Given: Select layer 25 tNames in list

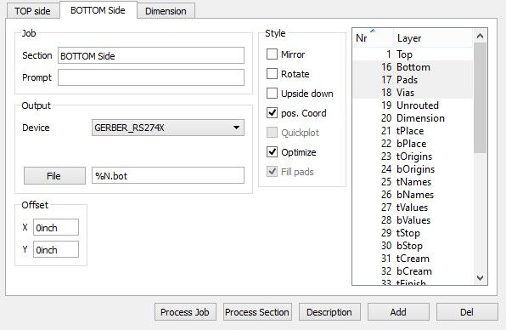Looking at the screenshot, I should tap(413, 182).
